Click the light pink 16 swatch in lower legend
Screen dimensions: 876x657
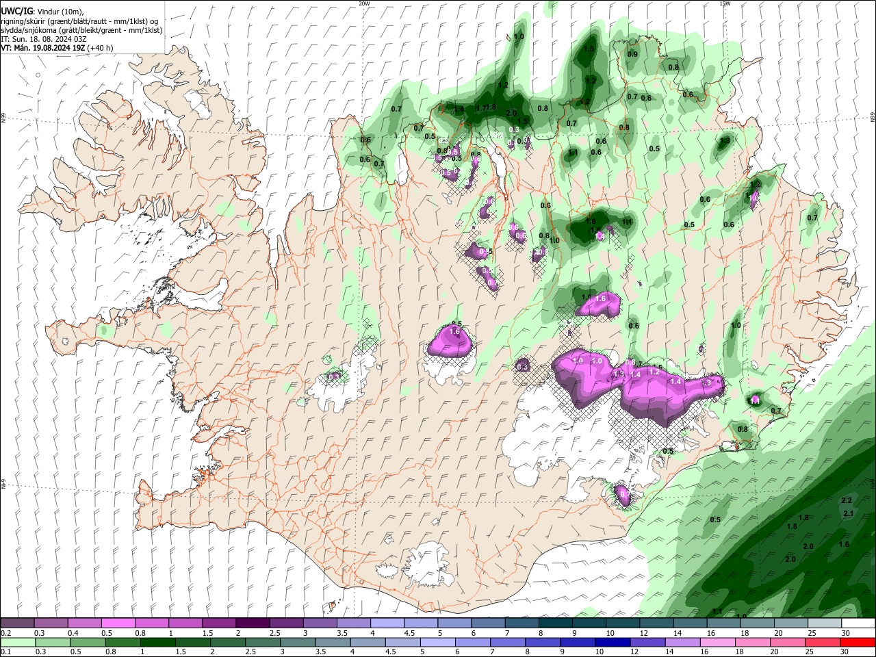tap(717, 643)
